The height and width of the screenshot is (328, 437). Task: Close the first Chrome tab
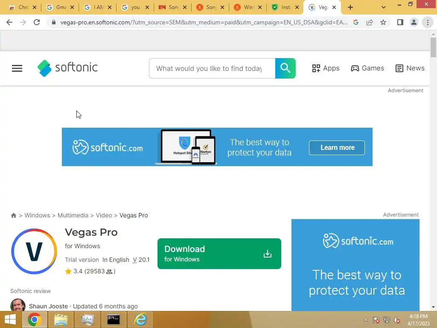(x=34, y=8)
